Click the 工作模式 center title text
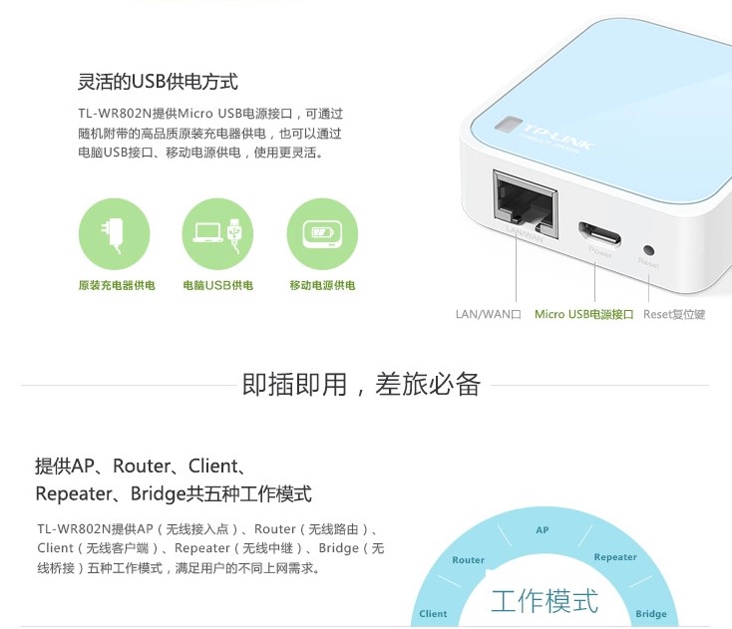Viewport: 732px width, 629px height. click(545, 601)
